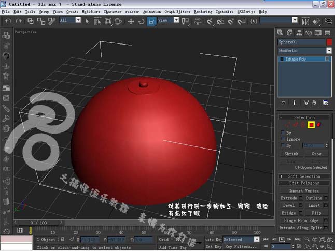
Task: Open the MAXScript menu
Action: coord(246,12)
